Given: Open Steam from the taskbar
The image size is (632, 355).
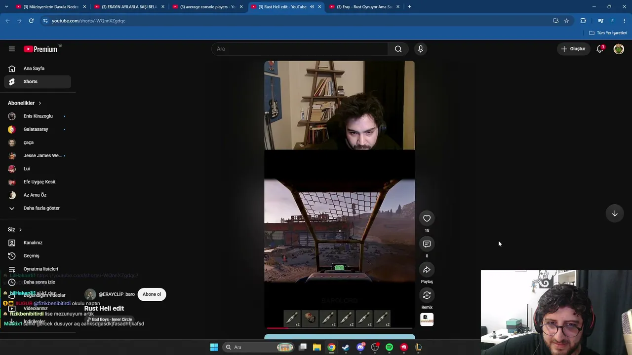Looking at the screenshot, I should coord(346,347).
